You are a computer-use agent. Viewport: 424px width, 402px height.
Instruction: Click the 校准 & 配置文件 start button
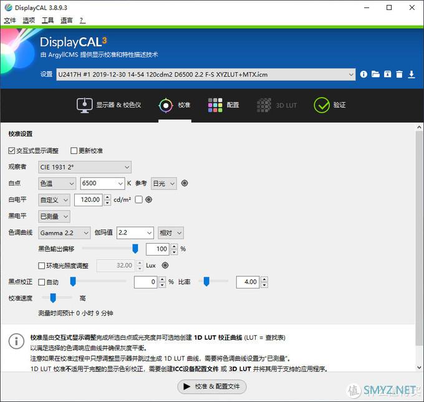coord(212,386)
